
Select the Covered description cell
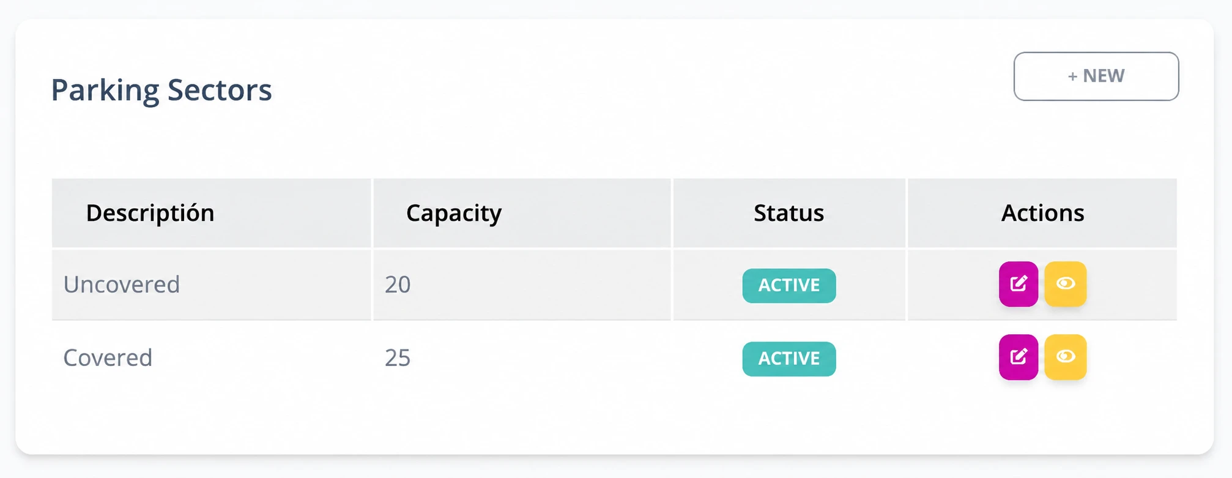212,357
